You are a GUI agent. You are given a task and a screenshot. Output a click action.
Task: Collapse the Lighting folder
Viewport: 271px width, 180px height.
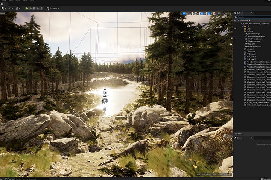tap(243, 31)
